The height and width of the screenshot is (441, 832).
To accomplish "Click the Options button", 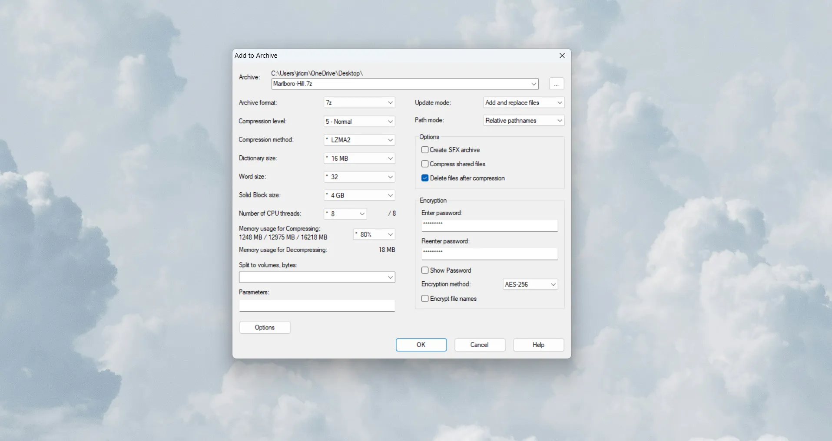I will click(265, 327).
